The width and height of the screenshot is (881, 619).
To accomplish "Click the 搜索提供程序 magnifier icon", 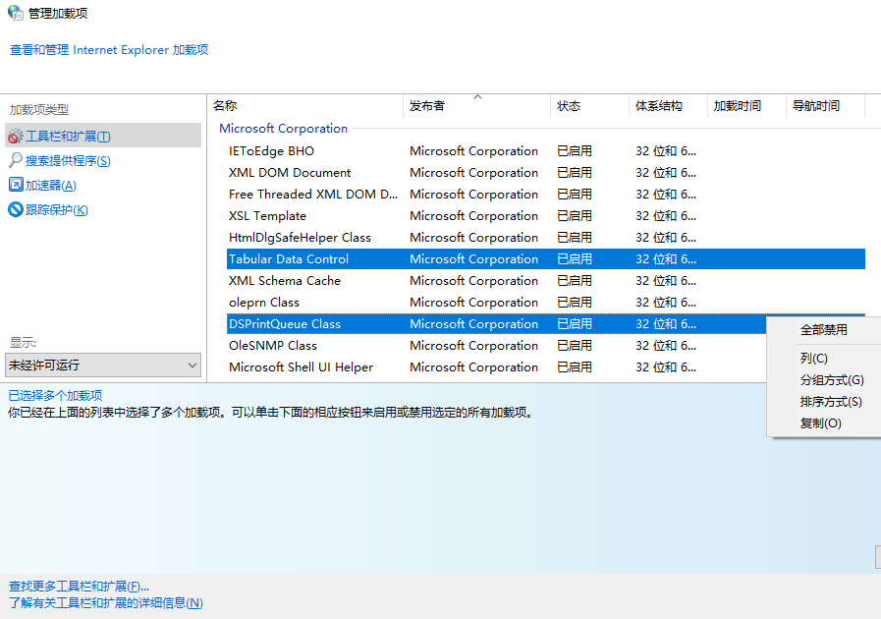I will pos(16,160).
